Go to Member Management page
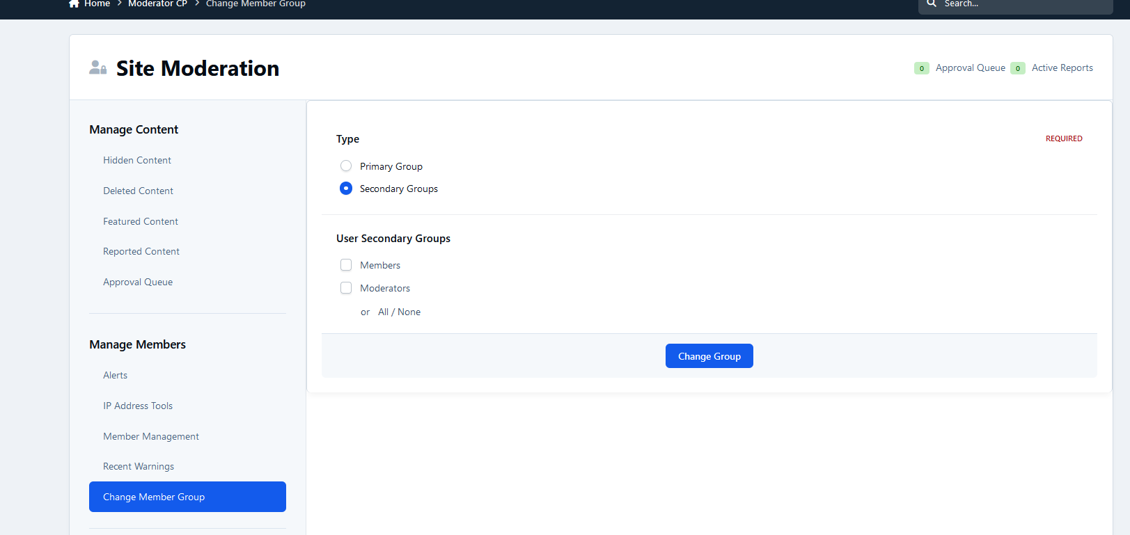The image size is (1130, 535). coord(151,436)
